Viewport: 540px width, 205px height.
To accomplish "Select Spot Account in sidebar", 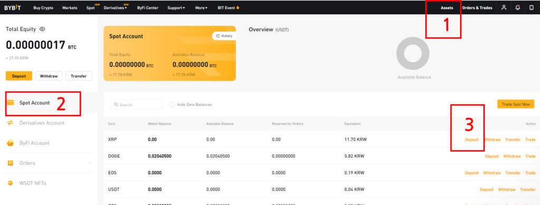I will (49, 102).
